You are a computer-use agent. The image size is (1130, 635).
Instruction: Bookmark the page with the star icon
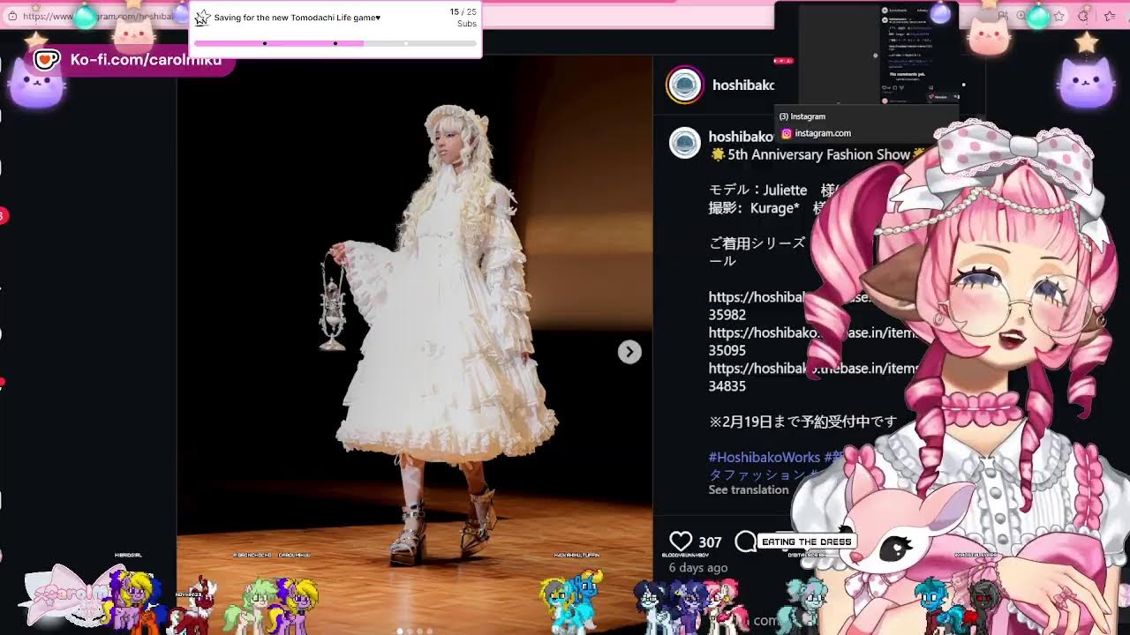point(1058,16)
